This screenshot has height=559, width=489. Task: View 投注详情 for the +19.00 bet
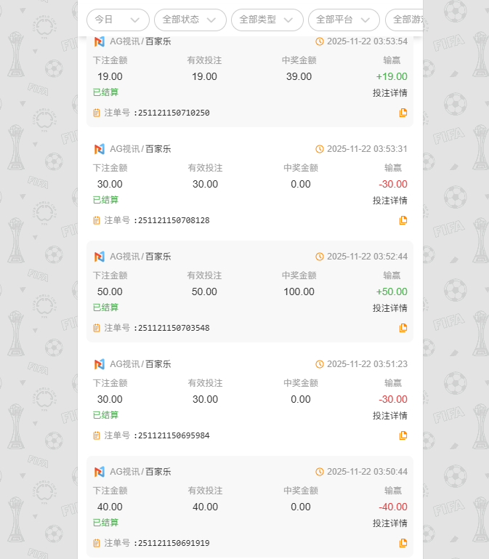point(390,93)
